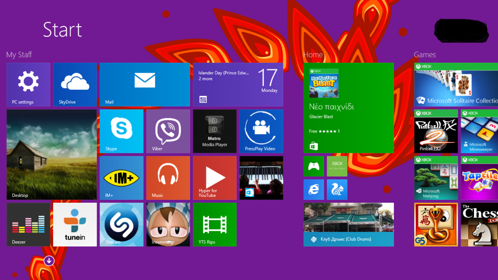This screenshot has height=280, width=498.
Task: Open the PC settings tile
Action: 28,85
